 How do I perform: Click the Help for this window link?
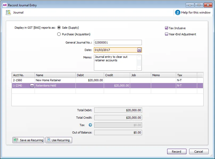tap(196, 12)
